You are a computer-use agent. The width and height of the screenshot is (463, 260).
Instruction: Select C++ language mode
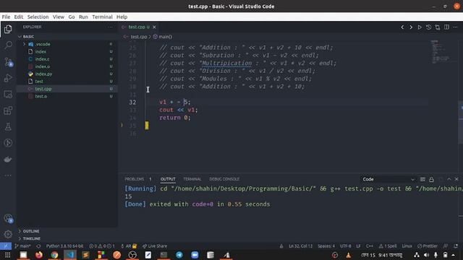coord(370,246)
